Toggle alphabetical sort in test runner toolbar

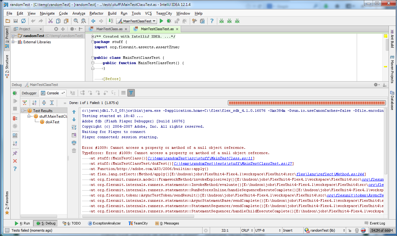point(34,103)
